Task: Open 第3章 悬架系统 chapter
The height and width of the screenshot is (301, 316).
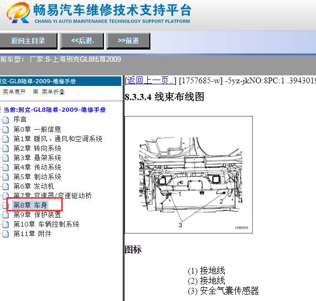Action: coord(37,158)
